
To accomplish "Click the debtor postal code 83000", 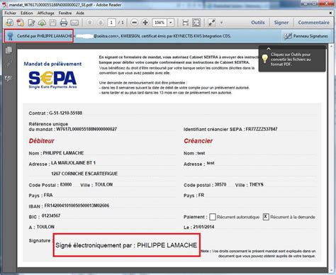I will click(66, 184).
